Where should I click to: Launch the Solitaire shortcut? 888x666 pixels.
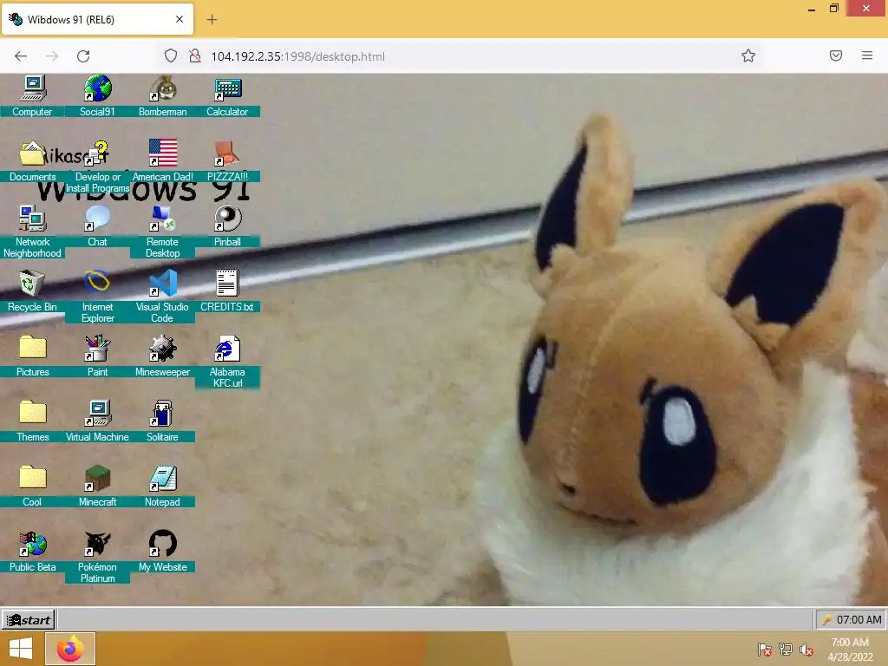(162, 421)
